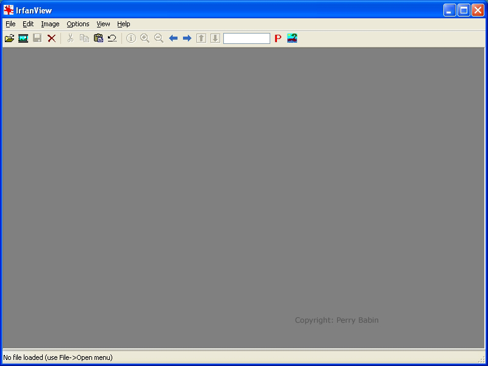Screen dimensions: 488x366
Task: Go to previous file with left arrow
Action: tap(173, 38)
